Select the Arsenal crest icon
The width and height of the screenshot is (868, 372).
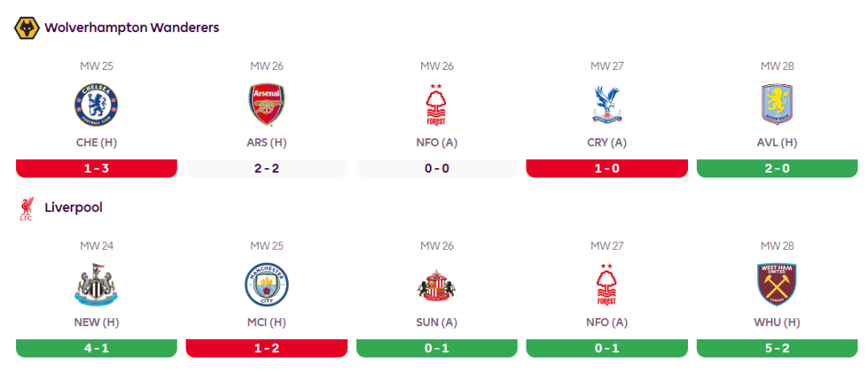pyautogui.click(x=267, y=104)
